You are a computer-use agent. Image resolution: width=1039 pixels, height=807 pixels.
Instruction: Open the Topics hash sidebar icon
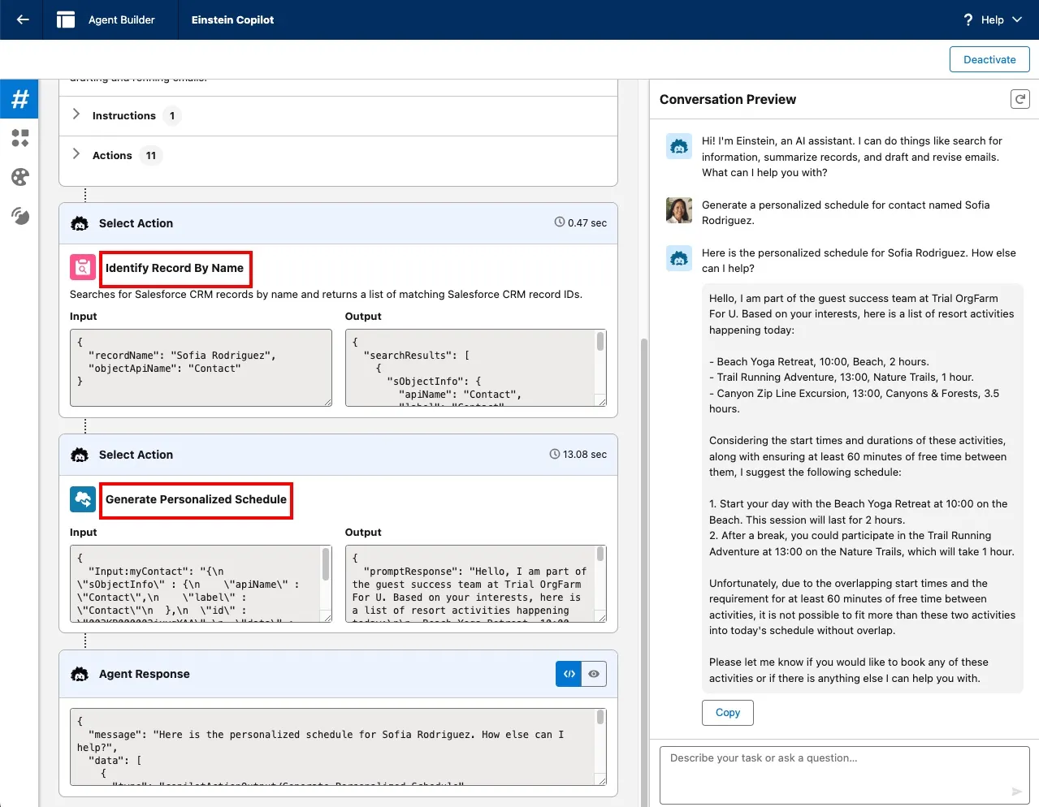(19, 99)
